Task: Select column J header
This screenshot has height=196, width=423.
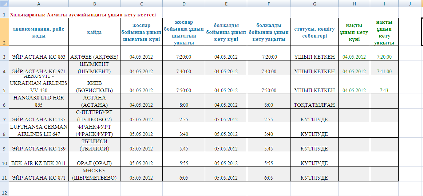Action: point(410,4)
